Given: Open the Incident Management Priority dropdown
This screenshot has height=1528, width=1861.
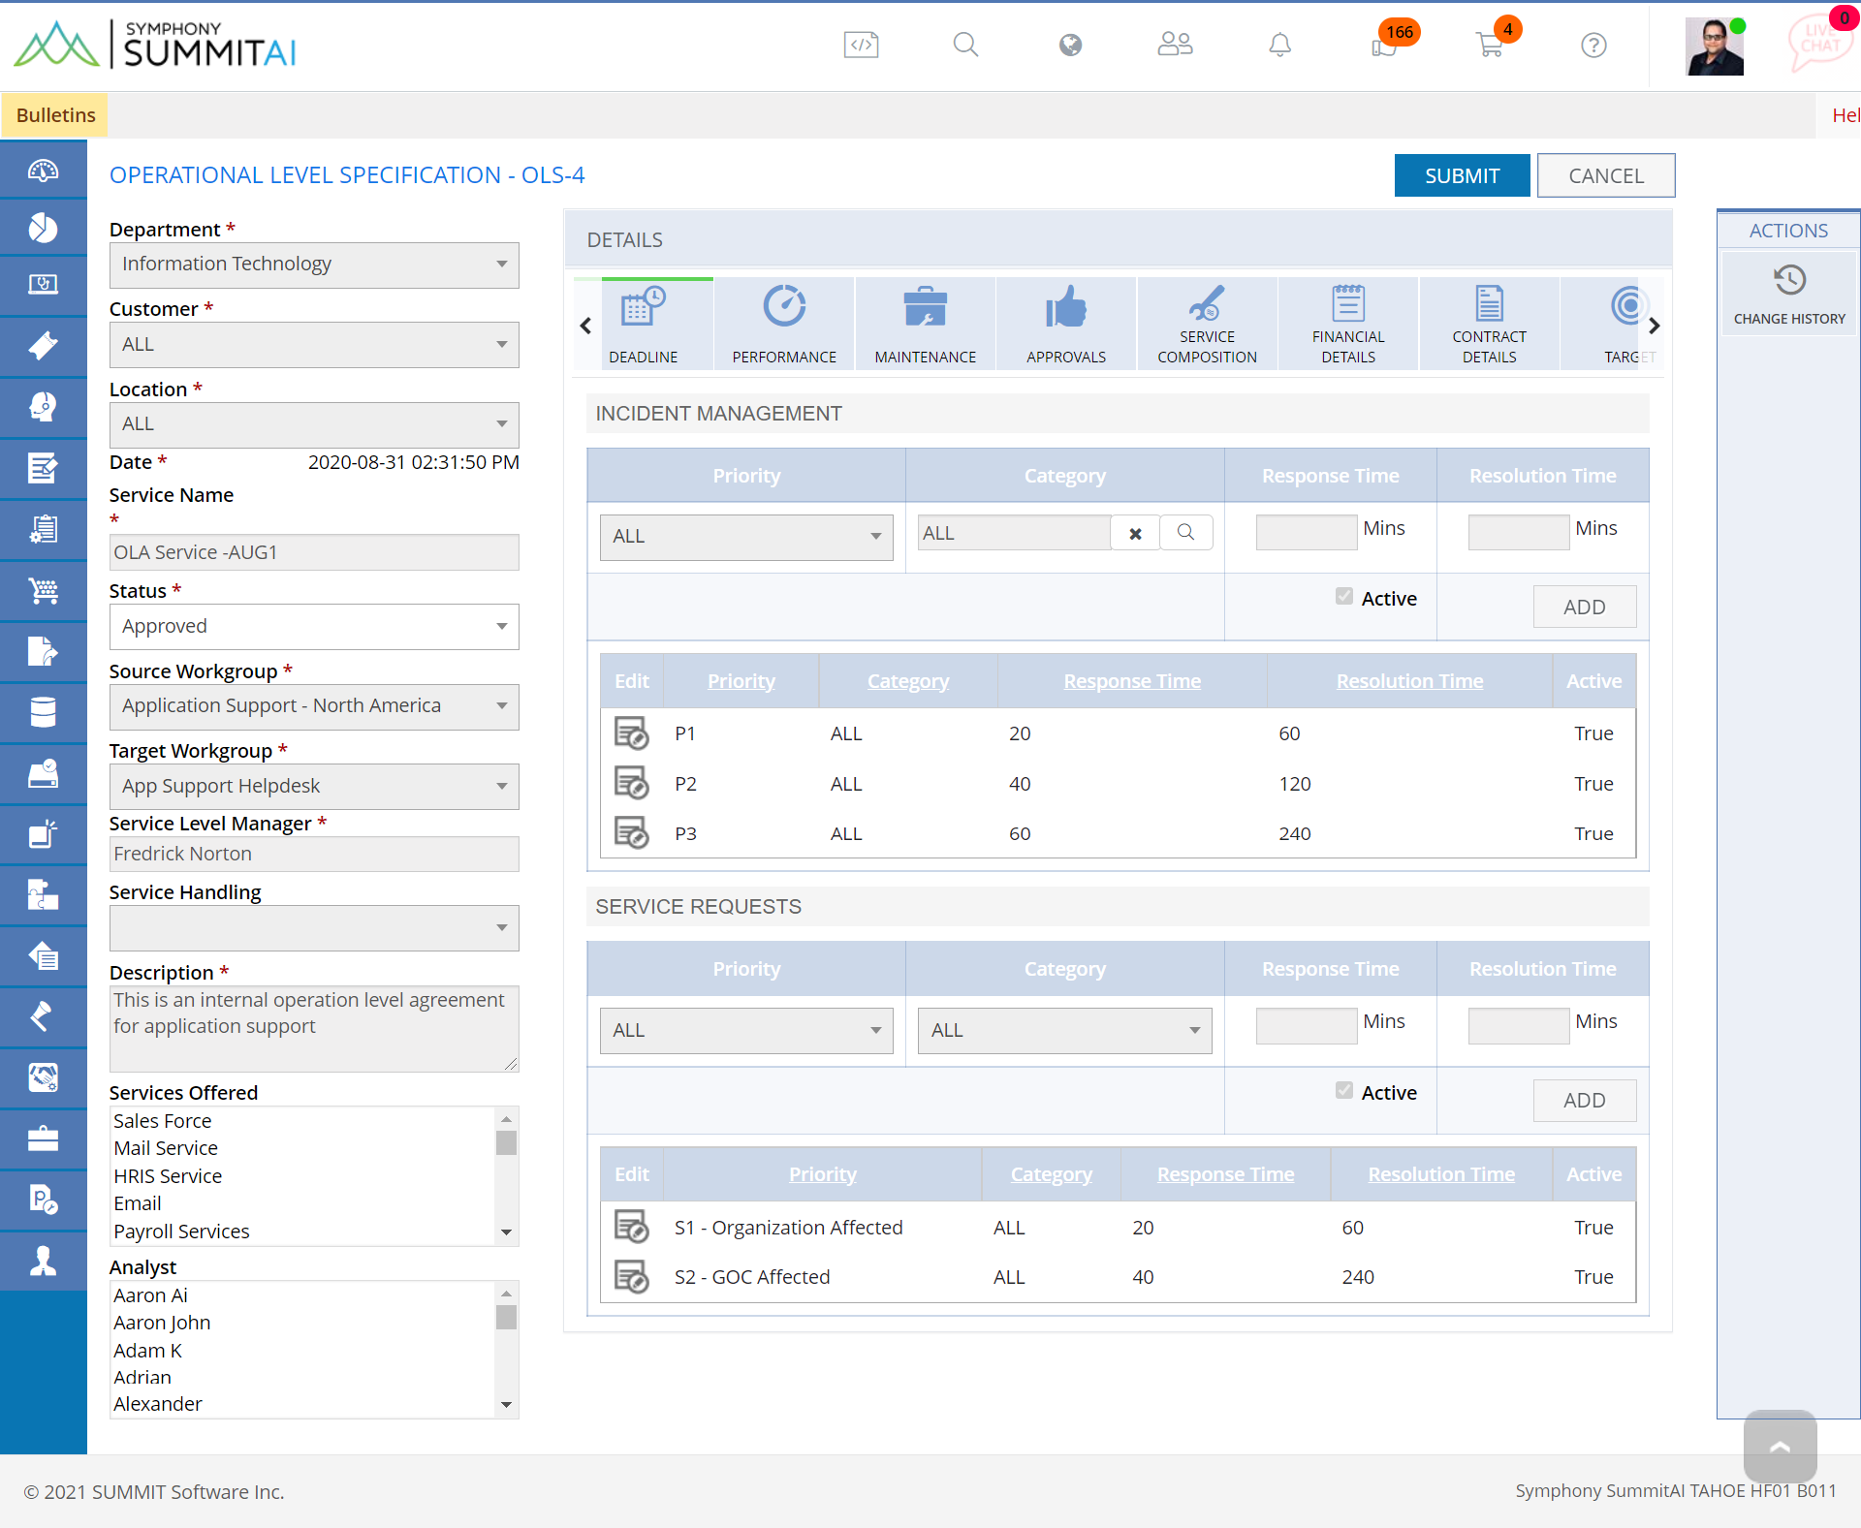Looking at the screenshot, I should point(746,537).
